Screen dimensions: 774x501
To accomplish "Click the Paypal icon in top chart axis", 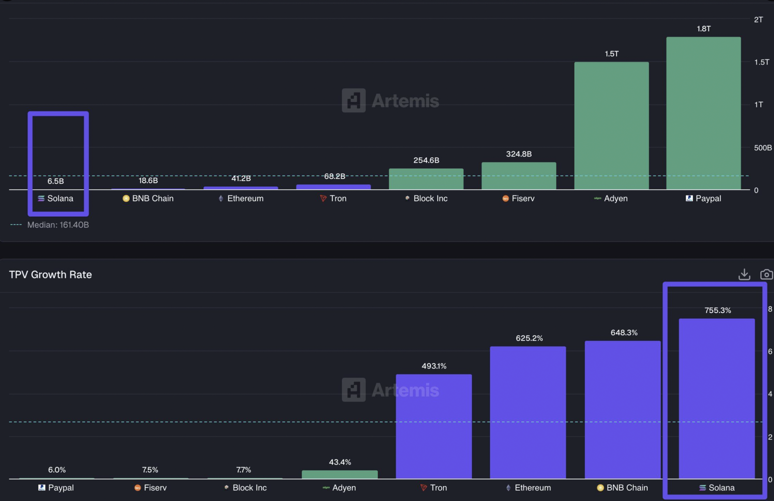I will 689,199.
